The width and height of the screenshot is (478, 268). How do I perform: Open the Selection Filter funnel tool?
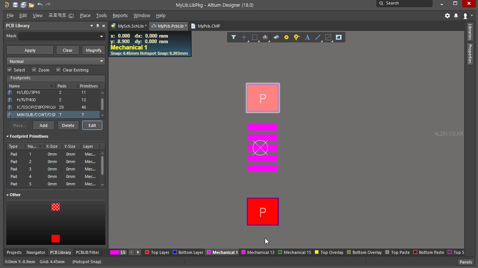pyautogui.click(x=233, y=37)
